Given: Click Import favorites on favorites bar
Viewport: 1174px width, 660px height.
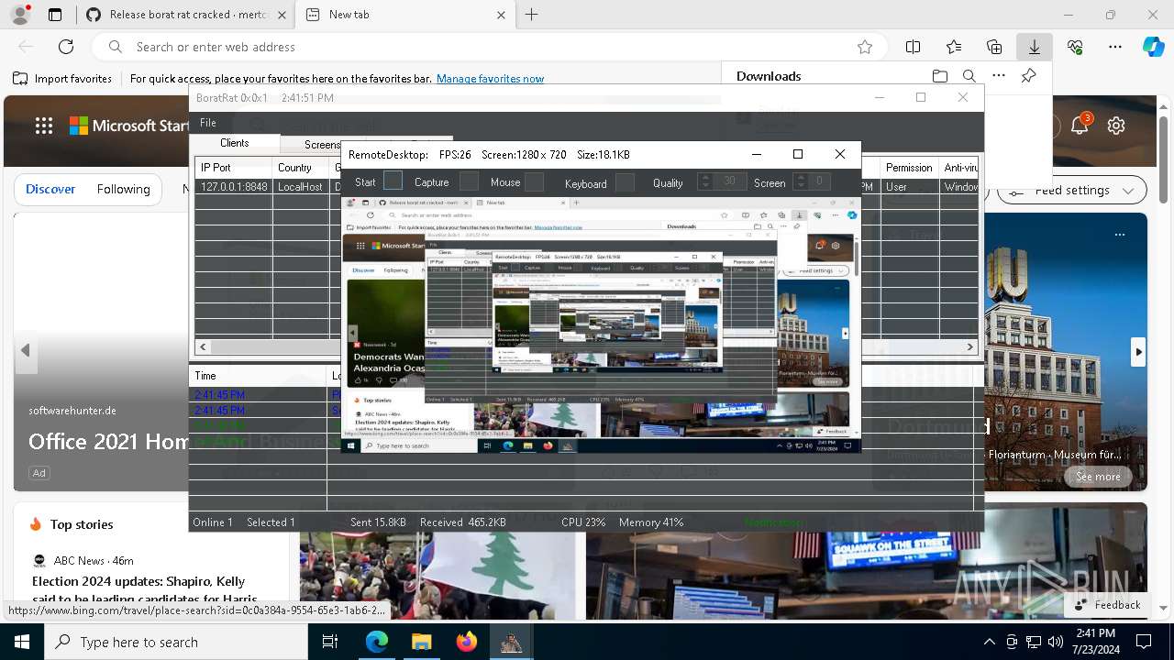Looking at the screenshot, I should [x=62, y=79].
